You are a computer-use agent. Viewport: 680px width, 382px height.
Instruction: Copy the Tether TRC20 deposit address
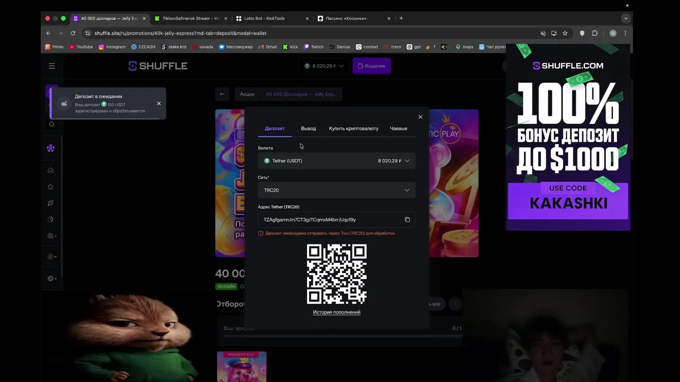(x=407, y=220)
